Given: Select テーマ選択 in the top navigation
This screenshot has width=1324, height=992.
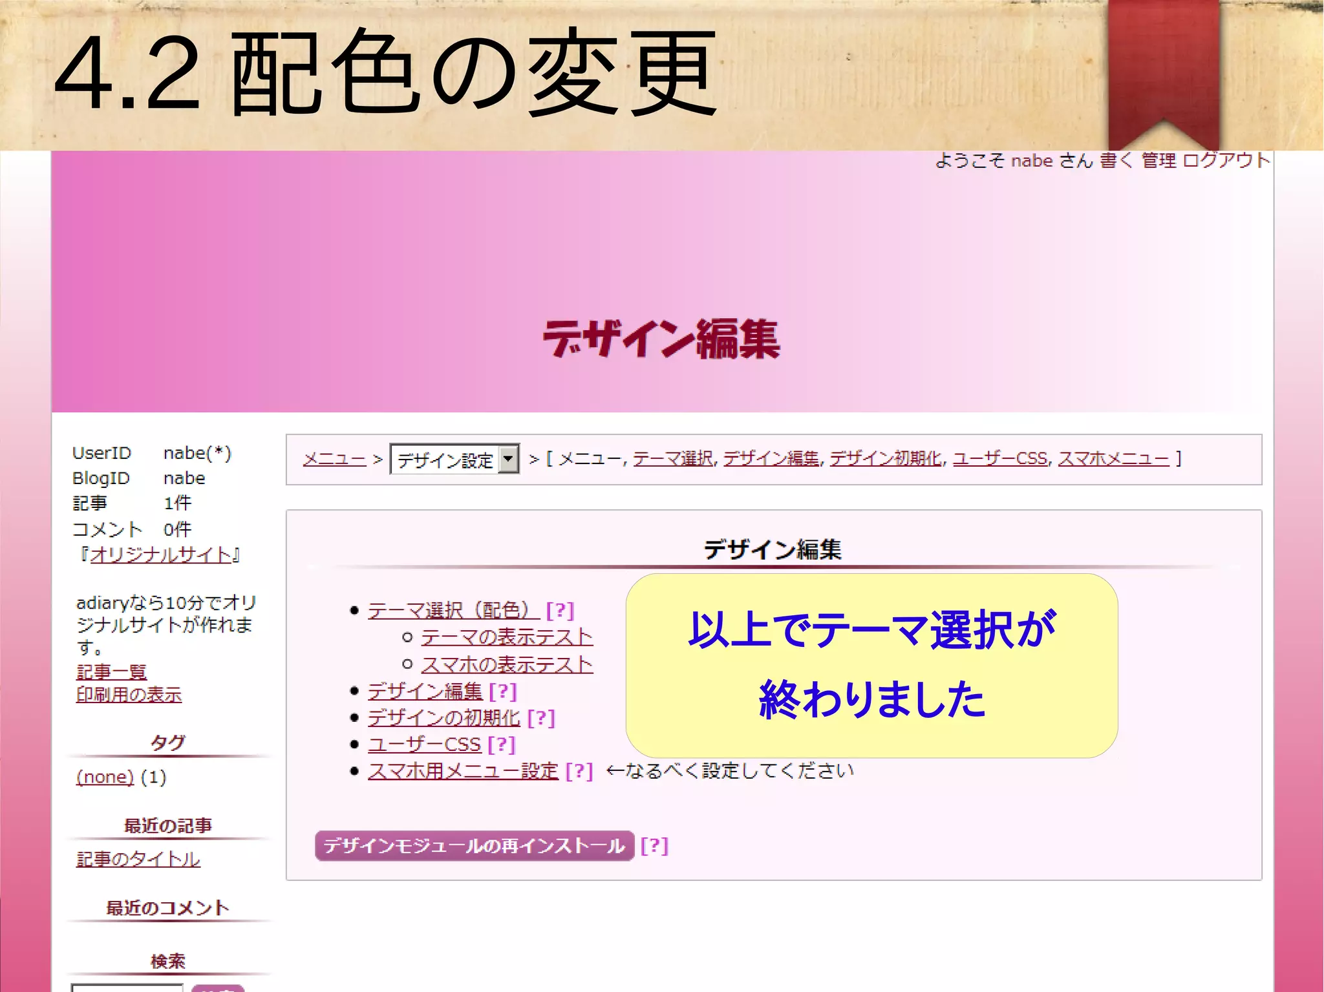Looking at the screenshot, I should pos(672,459).
